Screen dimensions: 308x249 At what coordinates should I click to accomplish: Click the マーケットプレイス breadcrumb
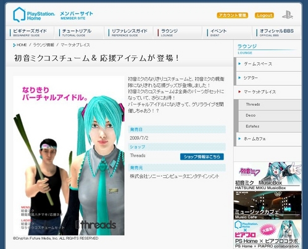(x=75, y=45)
